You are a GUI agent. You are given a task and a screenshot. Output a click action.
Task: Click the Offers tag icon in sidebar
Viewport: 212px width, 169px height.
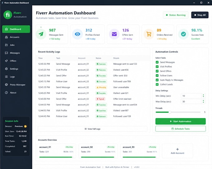click(6, 61)
